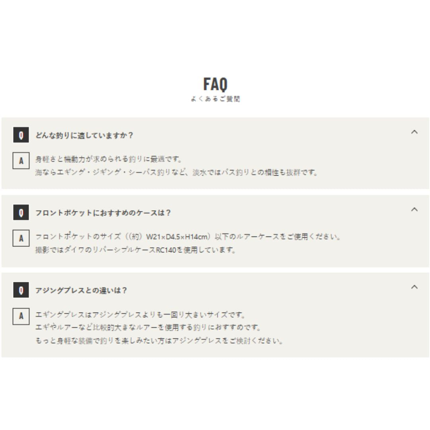Click the FAQ heading

coord(215,84)
